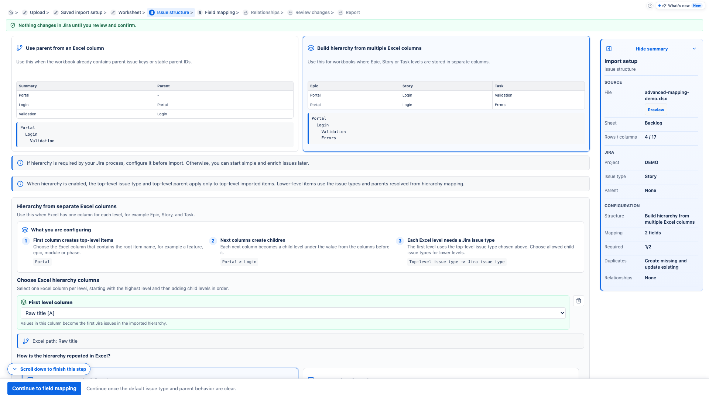Click the pencil icon beside Worksheet step
The height and width of the screenshot is (398, 709).
pos(113,13)
